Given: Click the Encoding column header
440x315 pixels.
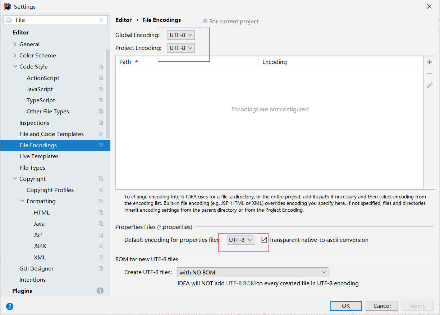Looking at the screenshot, I should point(341,62).
